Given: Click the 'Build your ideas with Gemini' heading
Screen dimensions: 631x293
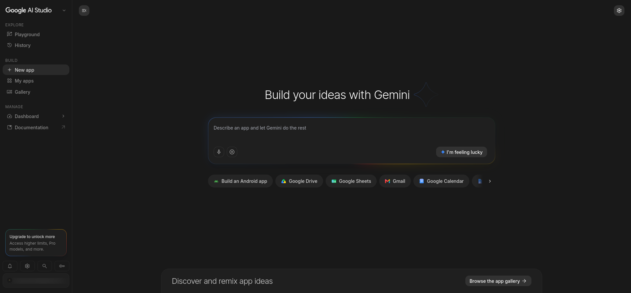Looking at the screenshot, I should pyautogui.click(x=337, y=95).
